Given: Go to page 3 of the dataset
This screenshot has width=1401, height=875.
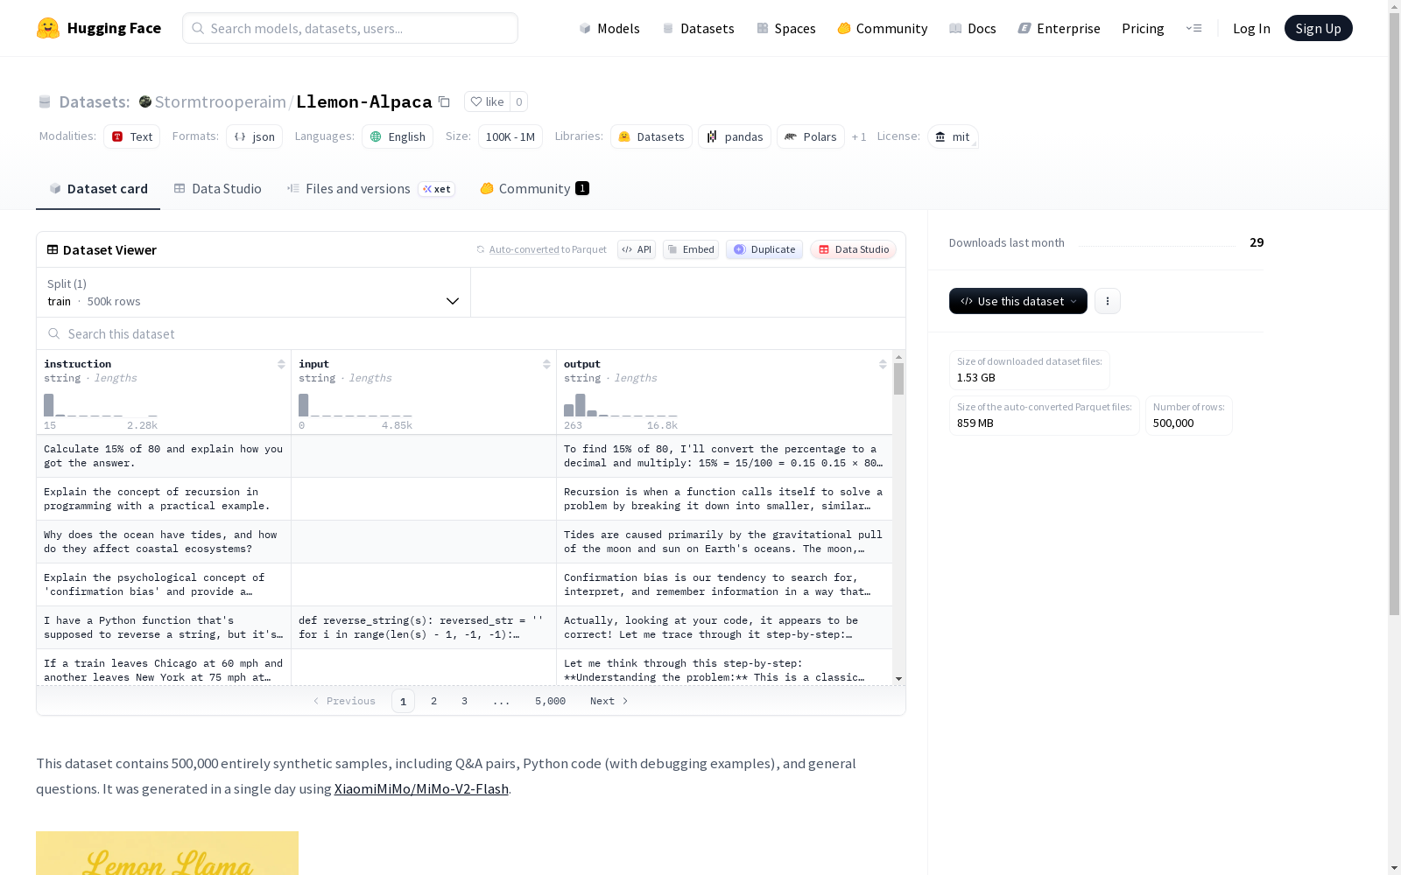Looking at the screenshot, I should click(x=464, y=701).
